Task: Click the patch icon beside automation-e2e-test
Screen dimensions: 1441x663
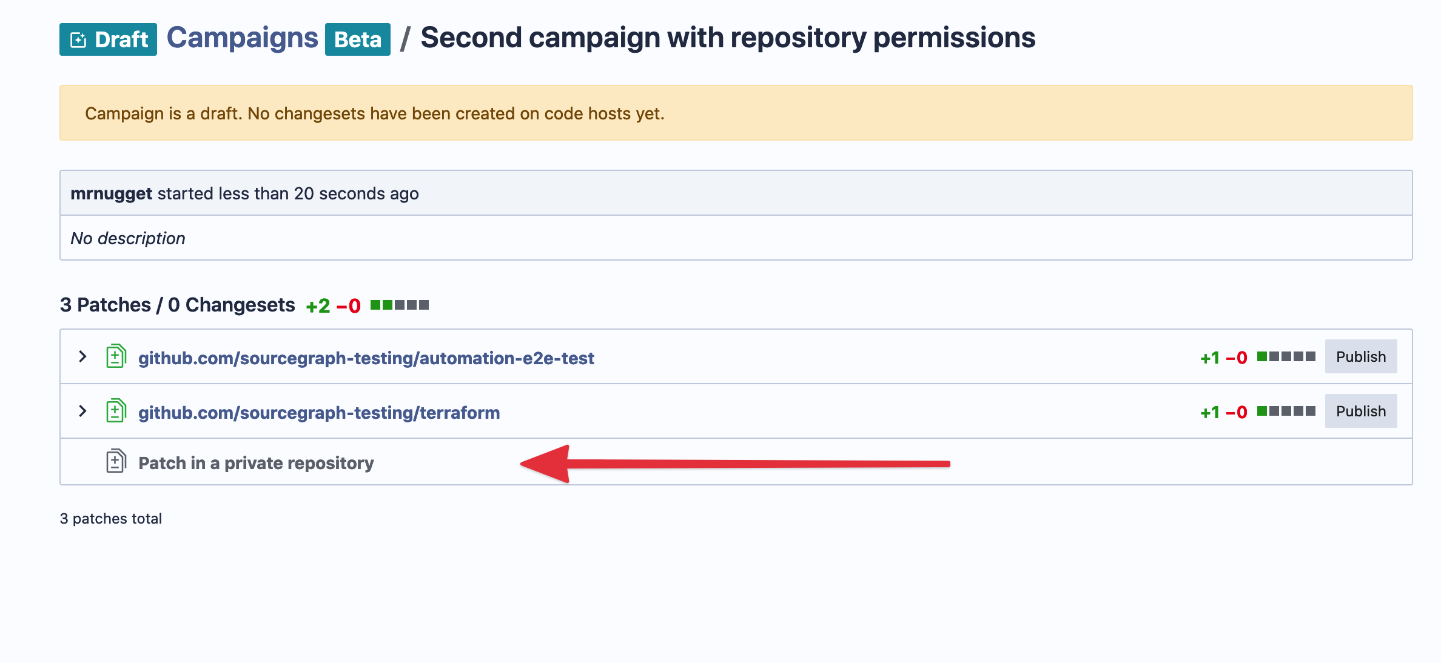Action: pyautogui.click(x=116, y=357)
